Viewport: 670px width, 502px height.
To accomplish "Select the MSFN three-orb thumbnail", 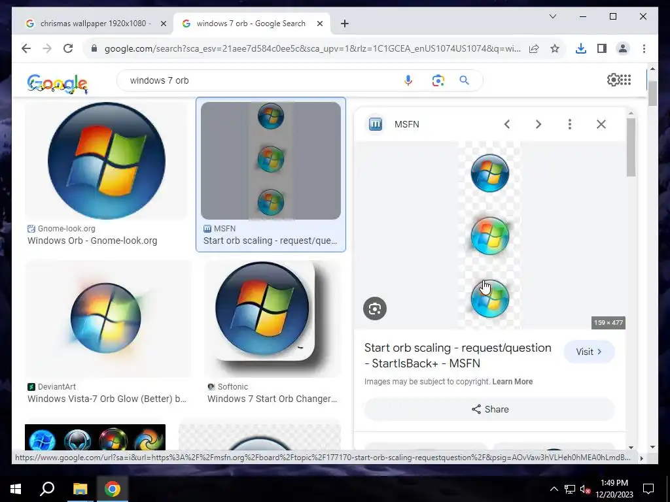I will click(x=271, y=161).
